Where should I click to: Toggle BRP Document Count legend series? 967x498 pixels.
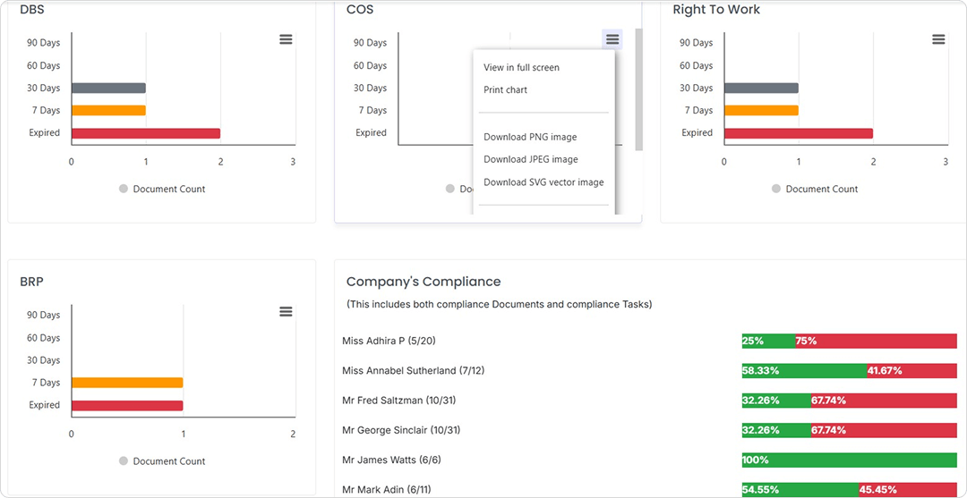click(x=162, y=461)
